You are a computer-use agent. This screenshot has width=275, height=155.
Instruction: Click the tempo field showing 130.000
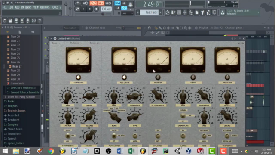pyautogui.click(x=106, y=9)
